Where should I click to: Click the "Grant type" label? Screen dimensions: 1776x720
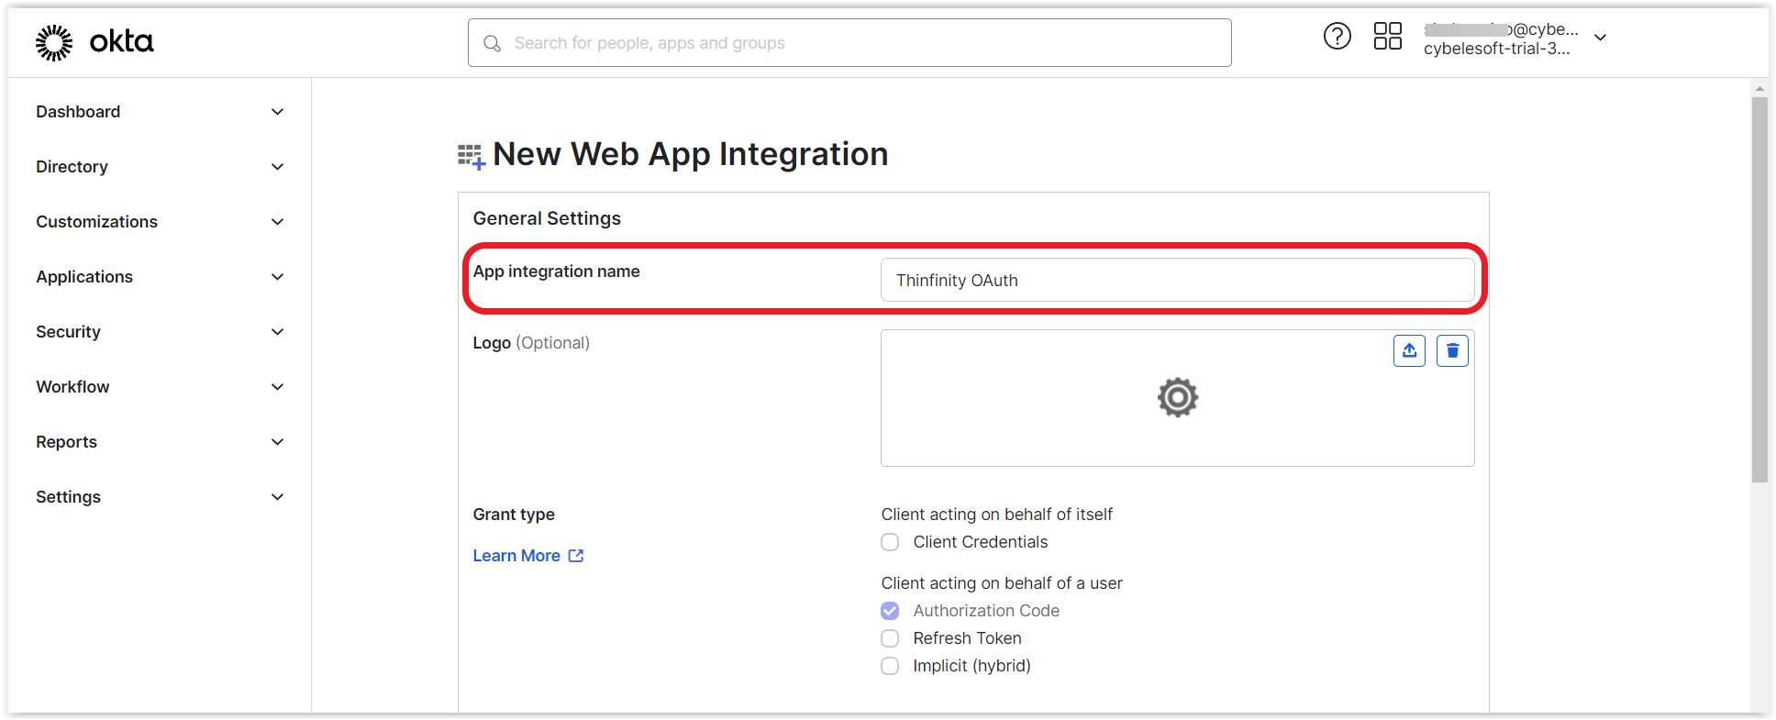click(514, 515)
